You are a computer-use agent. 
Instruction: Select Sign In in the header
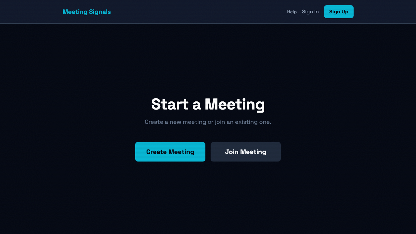[x=310, y=12]
